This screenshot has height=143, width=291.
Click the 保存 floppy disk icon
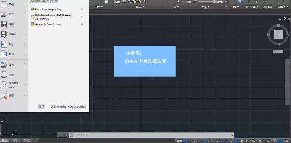pos(4,24)
